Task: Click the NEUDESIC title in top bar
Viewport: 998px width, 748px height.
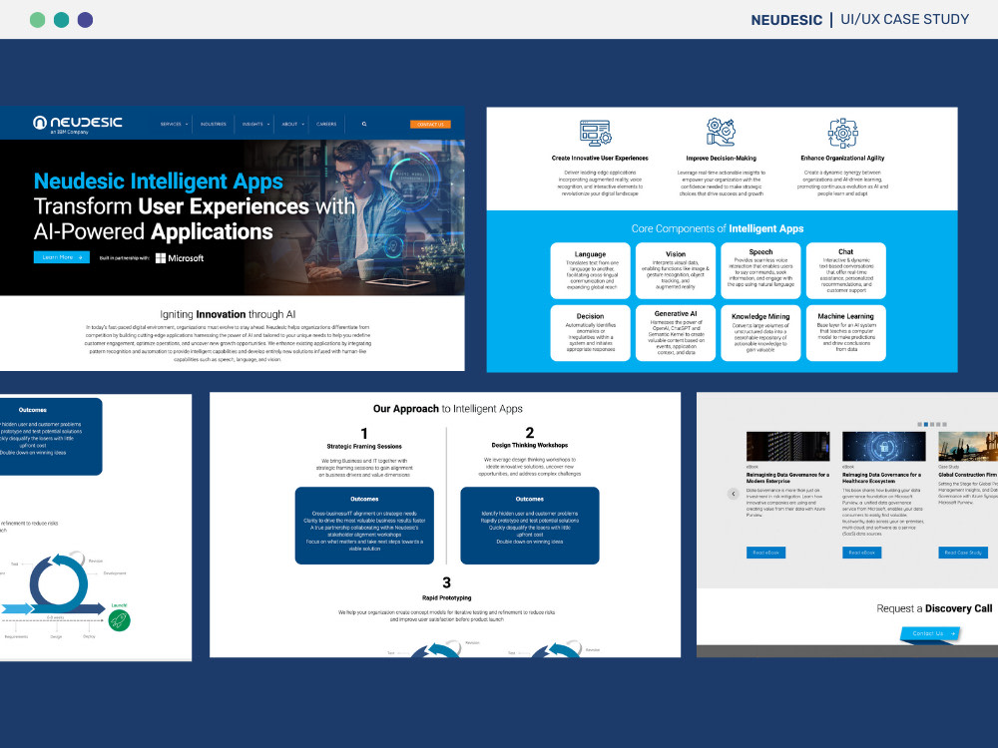Action: tap(786, 20)
